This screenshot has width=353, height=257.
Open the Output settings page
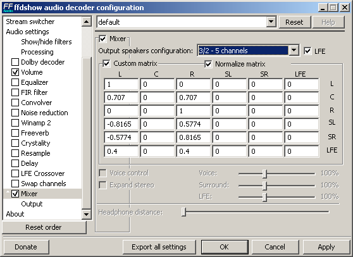32,204
